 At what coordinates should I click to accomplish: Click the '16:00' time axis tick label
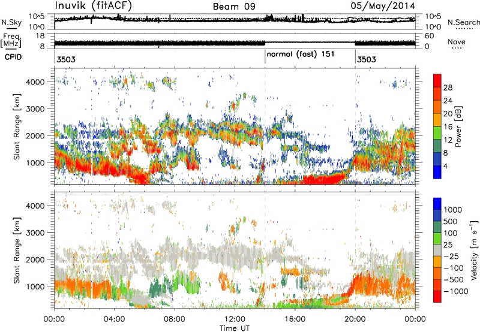295,319
